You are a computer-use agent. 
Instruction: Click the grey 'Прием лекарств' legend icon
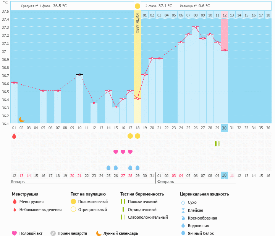(x=53, y=233)
